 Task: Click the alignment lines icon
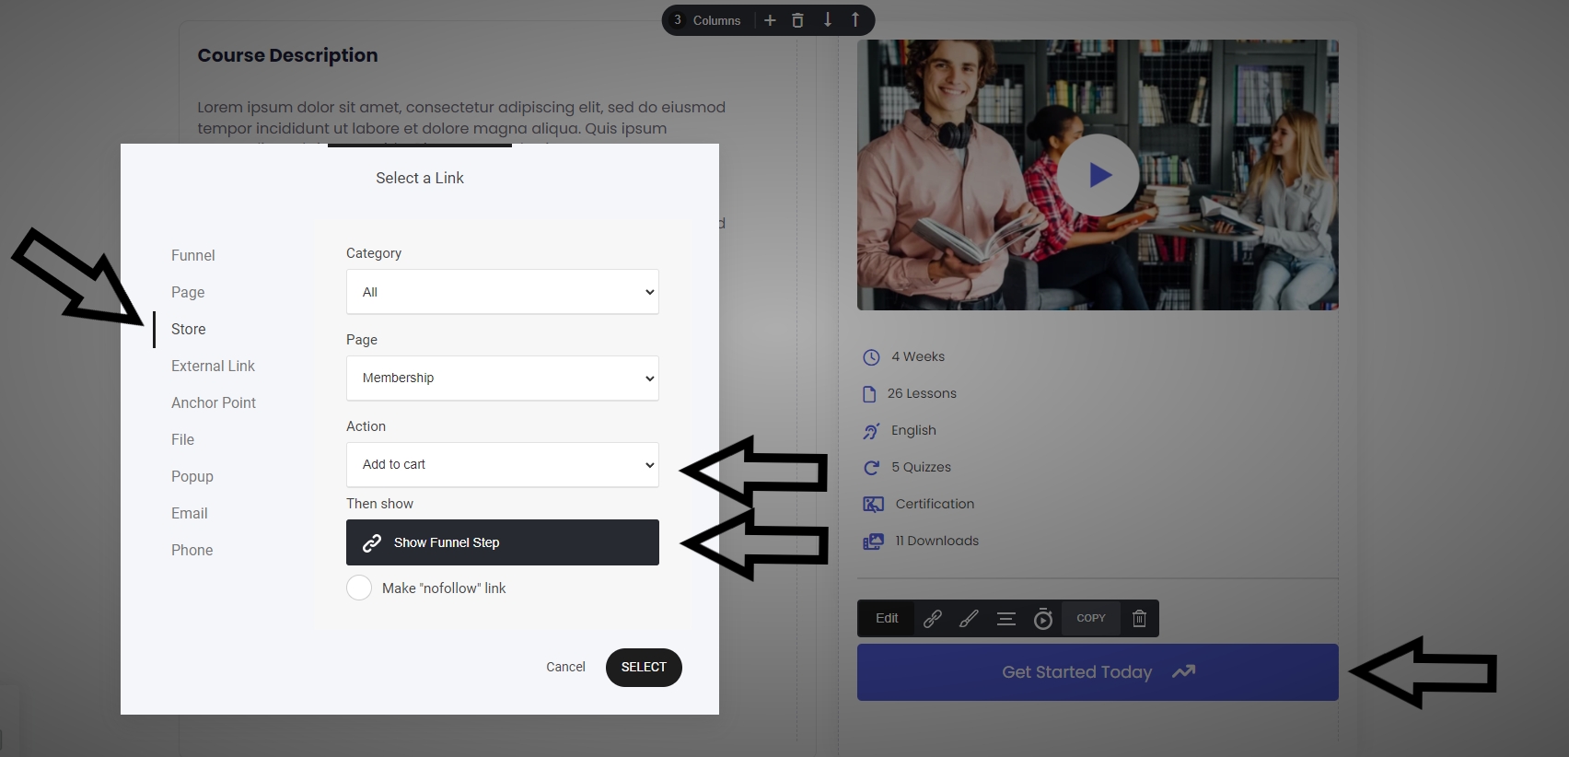pos(1005,619)
